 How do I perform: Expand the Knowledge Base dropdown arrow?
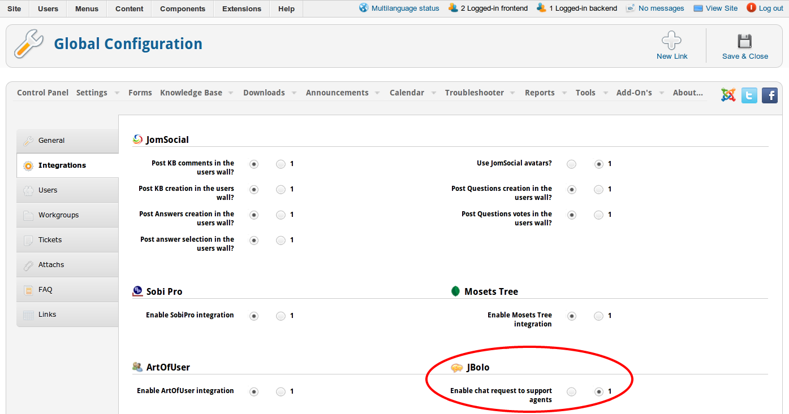tap(230, 93)
